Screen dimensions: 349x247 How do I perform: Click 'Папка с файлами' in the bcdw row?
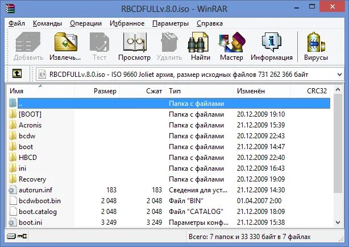[196, 136]
